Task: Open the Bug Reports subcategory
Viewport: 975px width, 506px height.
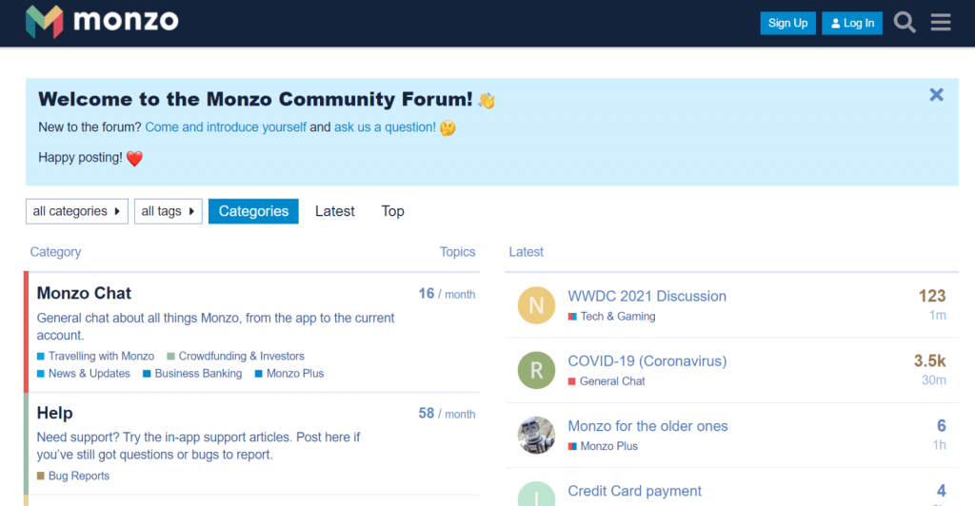Action: coord(72,476)
